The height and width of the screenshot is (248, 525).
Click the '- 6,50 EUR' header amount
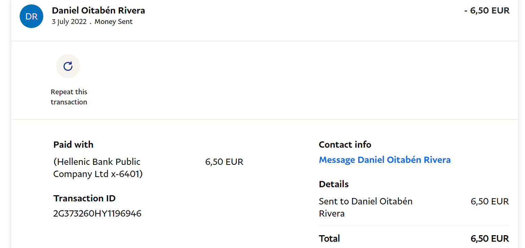coord(487,10)
